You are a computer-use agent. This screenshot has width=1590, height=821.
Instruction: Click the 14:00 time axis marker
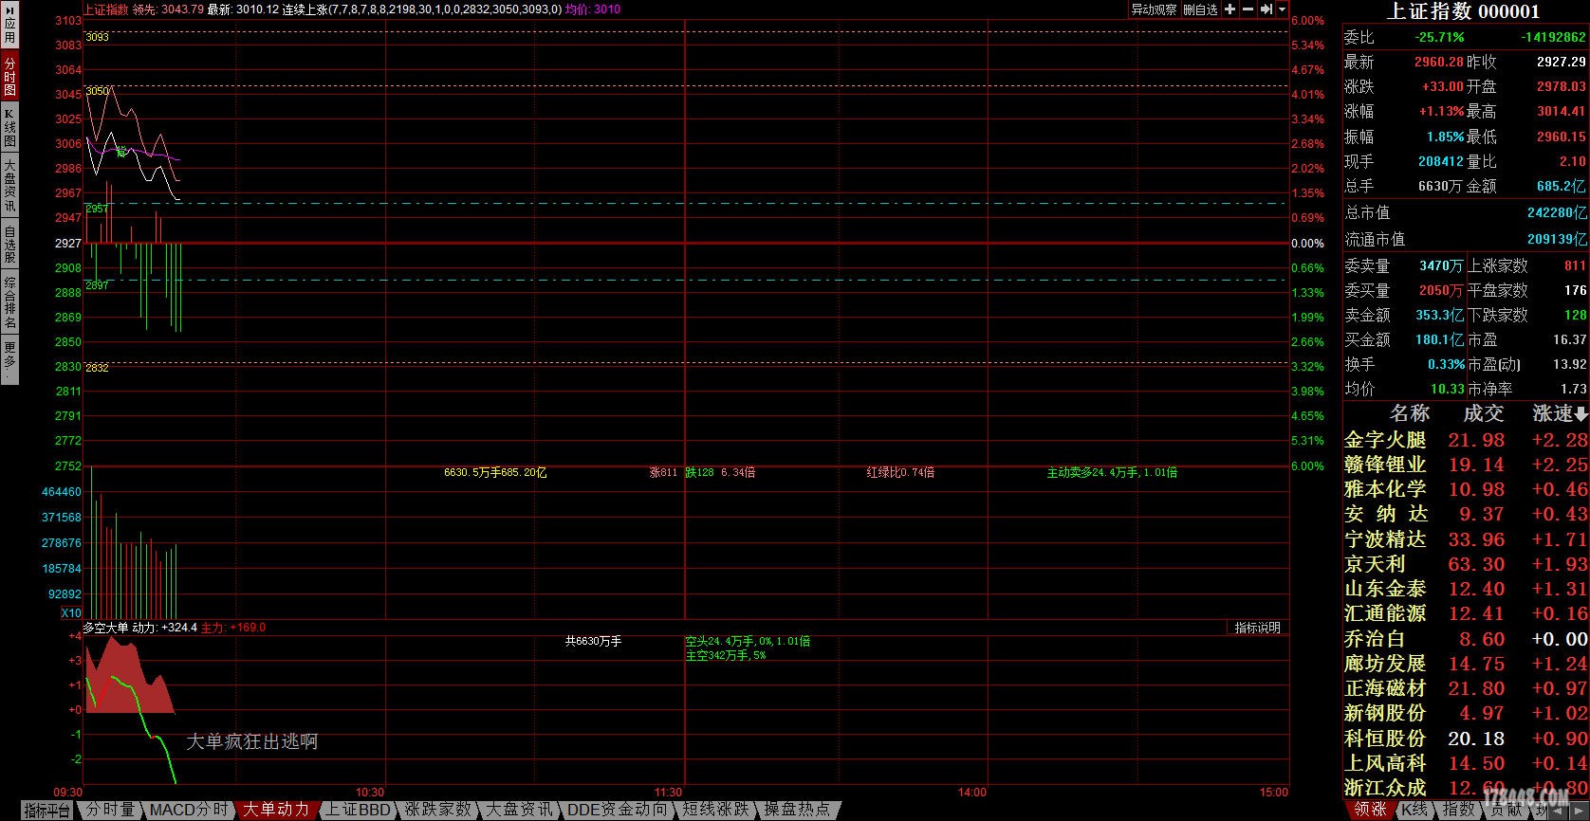(x=972, y=793)
